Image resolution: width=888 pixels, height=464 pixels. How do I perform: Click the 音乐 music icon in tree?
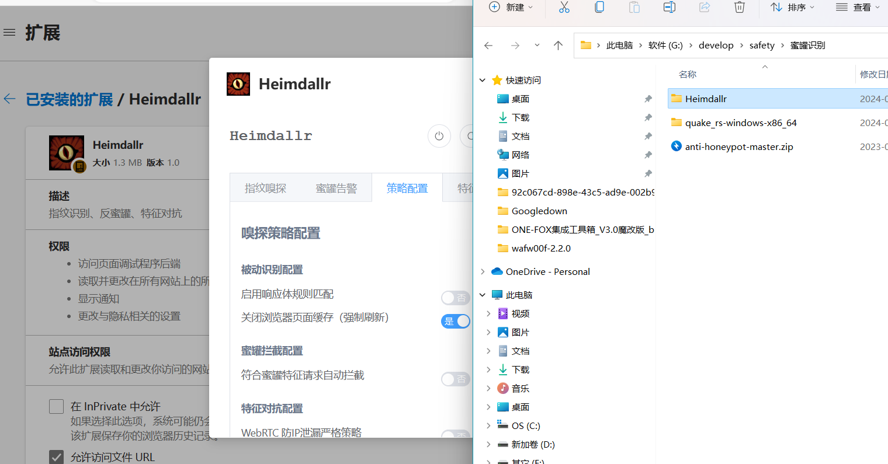click(x=502, y=388)
